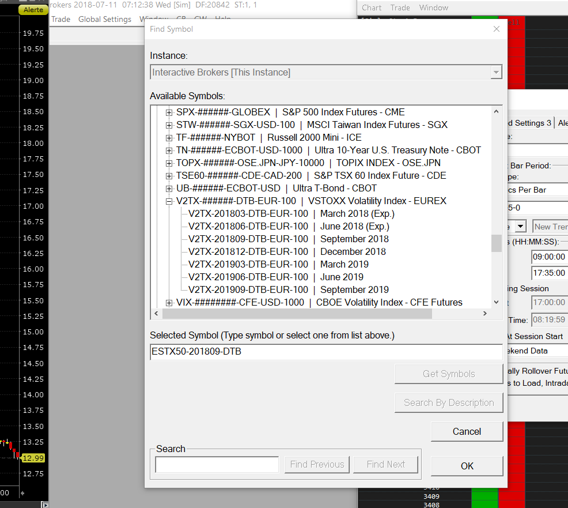
Task: Click the 17:35:00 end time field
Action: tap(549, 273)
